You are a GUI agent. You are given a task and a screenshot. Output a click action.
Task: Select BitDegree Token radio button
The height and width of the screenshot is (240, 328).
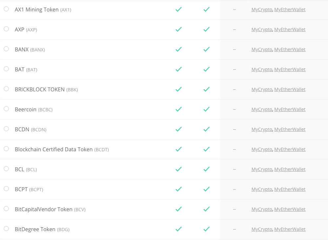click(x=6, y=228)
